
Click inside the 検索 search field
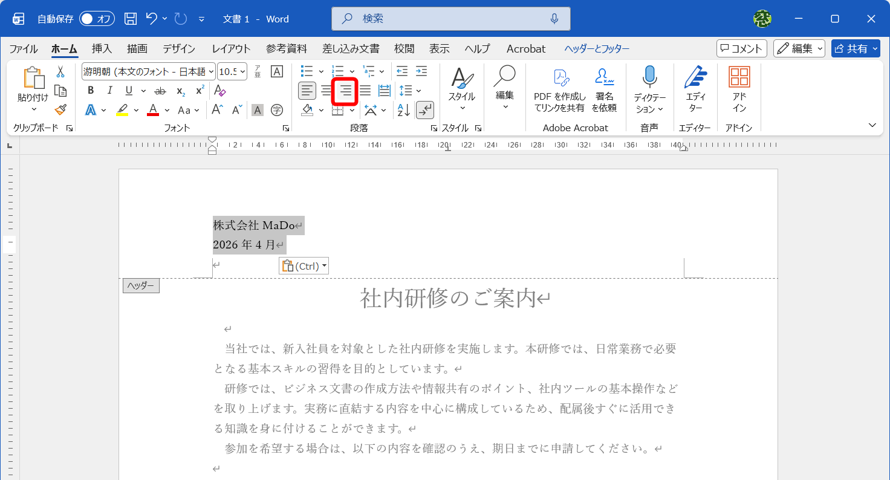pos(450,19)
